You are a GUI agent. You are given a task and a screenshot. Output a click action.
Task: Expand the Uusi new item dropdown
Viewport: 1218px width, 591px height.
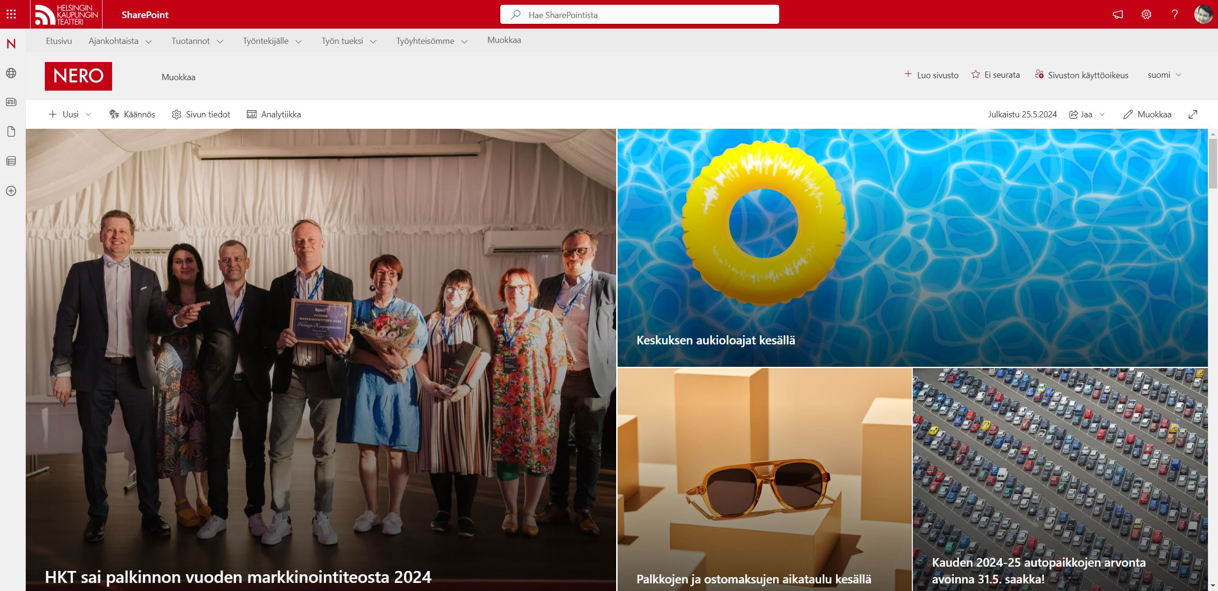pos(88,114)
